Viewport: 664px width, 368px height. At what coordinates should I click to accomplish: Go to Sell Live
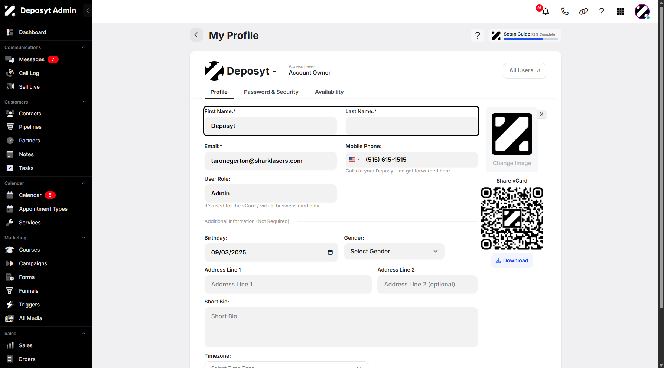point(29,87)
